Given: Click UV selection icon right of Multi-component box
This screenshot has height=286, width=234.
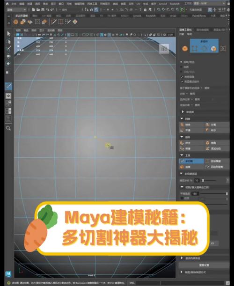Looking at the screenshot, I should [223, 49].
